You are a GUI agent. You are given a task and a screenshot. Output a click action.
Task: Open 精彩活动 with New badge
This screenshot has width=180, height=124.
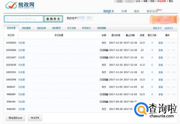tap(152, 11)
